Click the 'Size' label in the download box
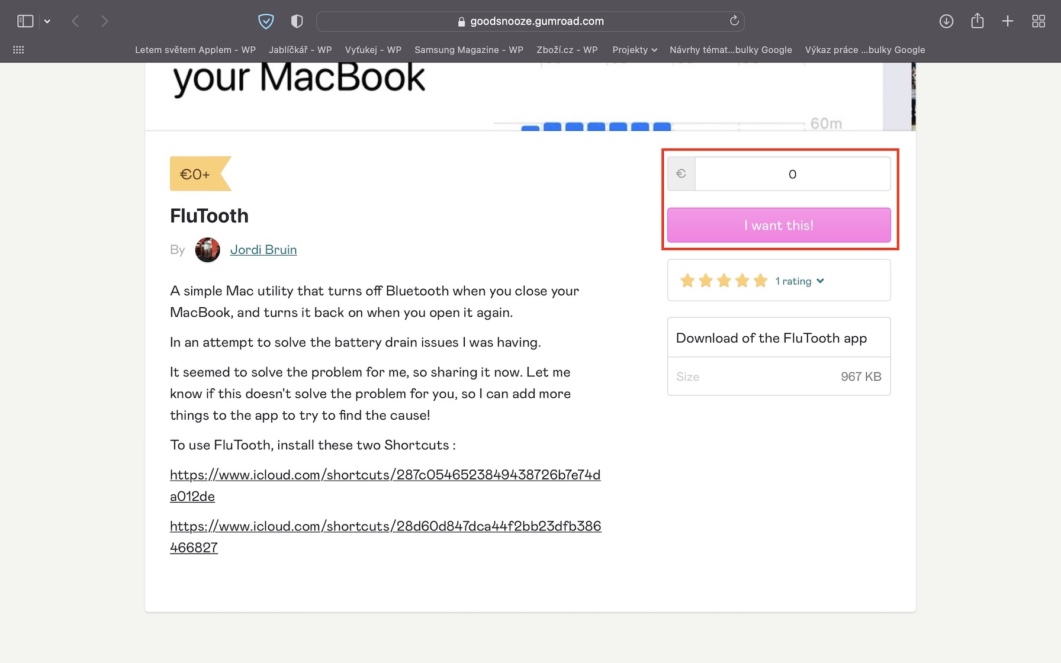 coord(687,376)
